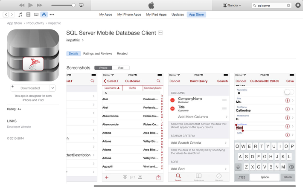The width and height of the screenshot is (303, 189).
Task: Switch to the Movies library icon
Action: click(x=28, y=15)
